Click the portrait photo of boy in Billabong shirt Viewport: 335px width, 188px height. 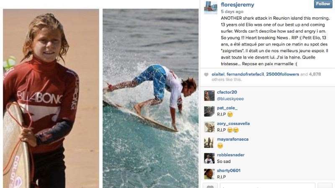(x=51, y=98)
